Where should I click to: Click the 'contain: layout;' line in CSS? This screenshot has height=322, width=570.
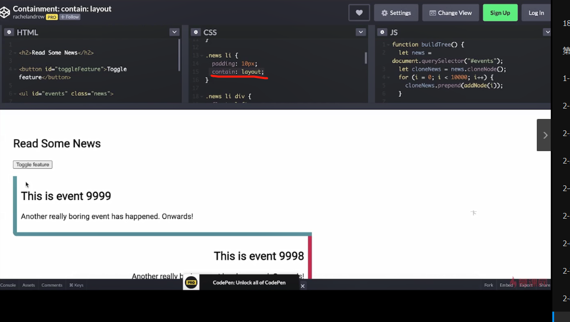click(238, 72)
